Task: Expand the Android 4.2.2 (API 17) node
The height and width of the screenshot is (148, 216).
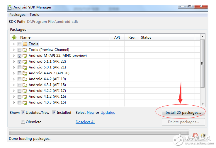Action: pyautogui.click(x=14, y=91)
